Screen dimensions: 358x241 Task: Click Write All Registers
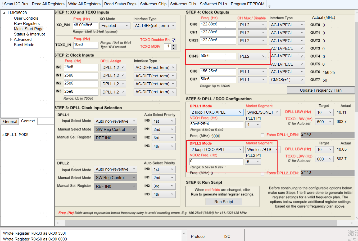pos(84,4)
